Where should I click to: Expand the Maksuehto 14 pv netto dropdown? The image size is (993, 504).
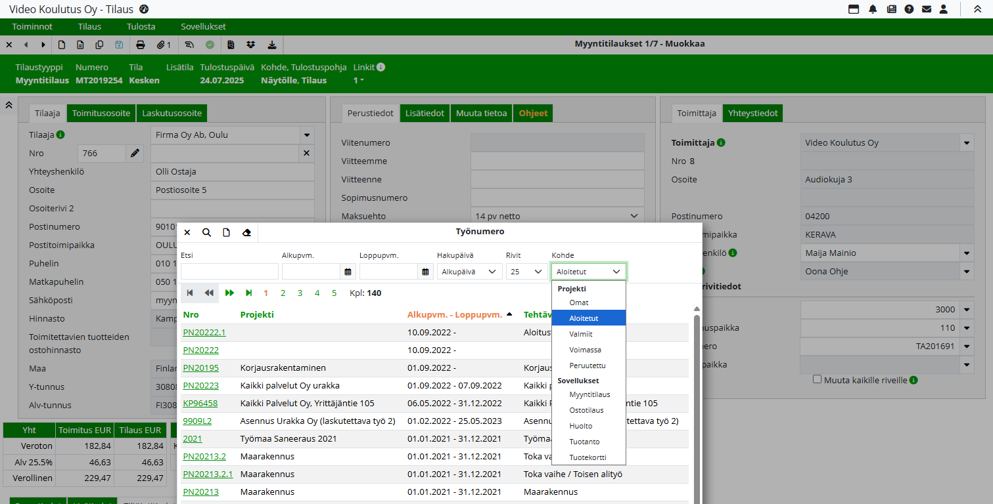pyautogui.click(x=557, y=216)
